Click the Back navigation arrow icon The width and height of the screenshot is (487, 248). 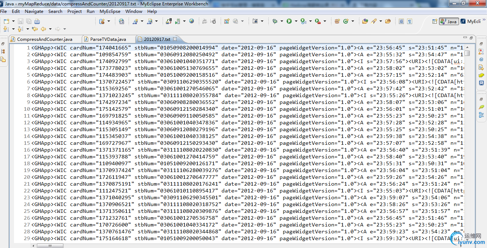click(43, 29)
